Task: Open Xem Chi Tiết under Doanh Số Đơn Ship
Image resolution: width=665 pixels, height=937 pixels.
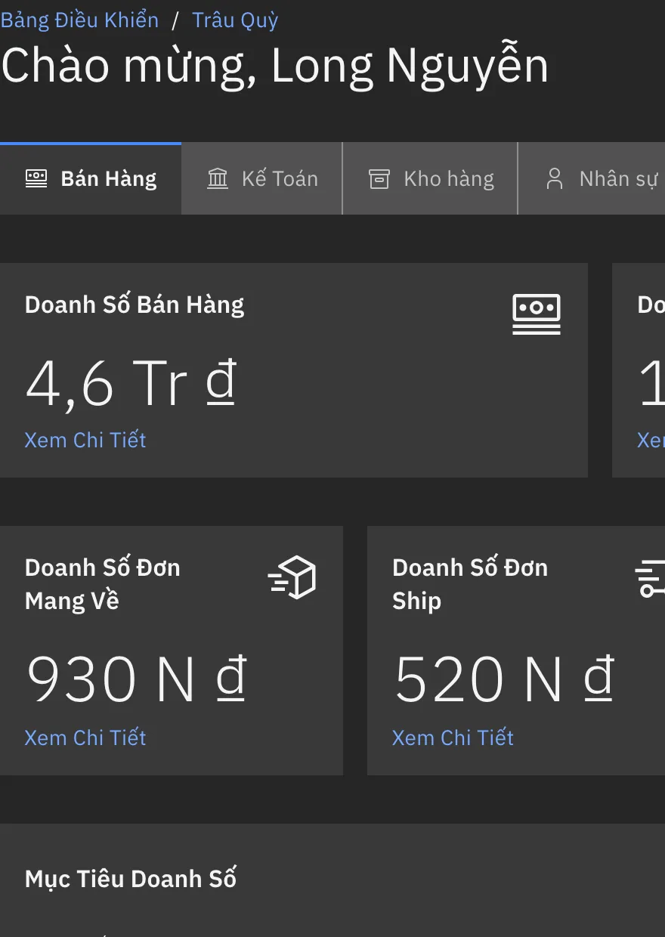Action: (x=453, y=738)
